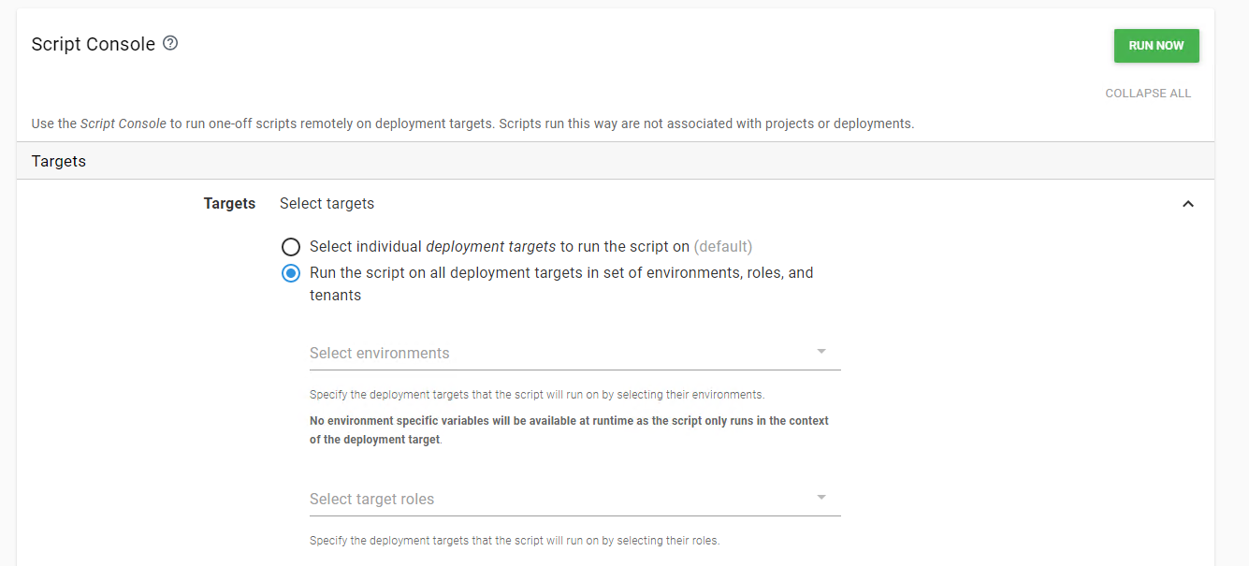Click the bold Targets label in the panel
The width and height of the screenshot is (1249, 566).
point(229,203)
